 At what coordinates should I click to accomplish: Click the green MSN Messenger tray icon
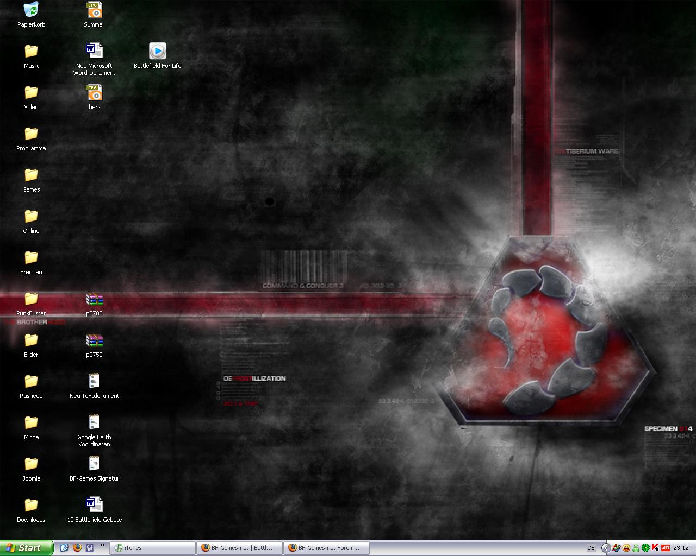(x=636, y=548)
